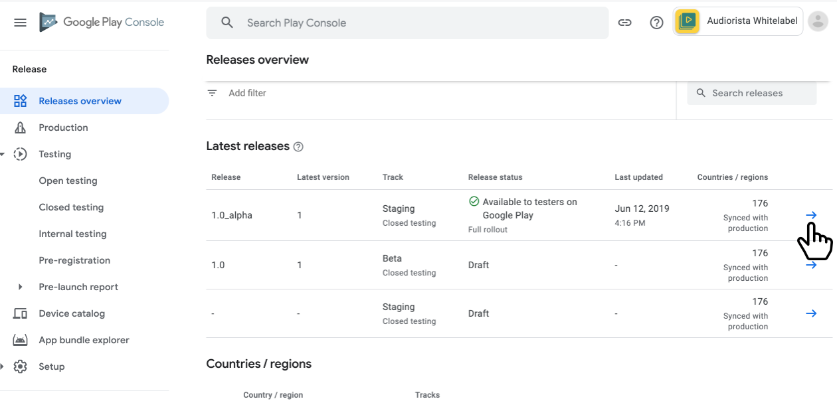The height and width of the screenshot is (401, 837).
Task: Click the filter lines icon
Action: click(x=212, y=93)
